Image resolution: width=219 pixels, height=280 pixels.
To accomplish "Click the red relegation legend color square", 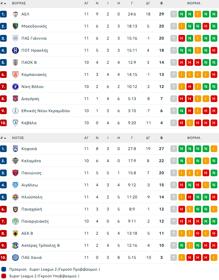I will tap(4, 276).
